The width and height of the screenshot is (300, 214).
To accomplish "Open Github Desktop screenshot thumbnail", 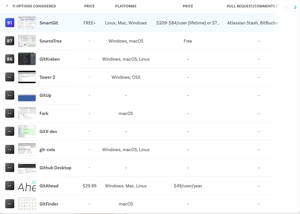I will [27, 168].
